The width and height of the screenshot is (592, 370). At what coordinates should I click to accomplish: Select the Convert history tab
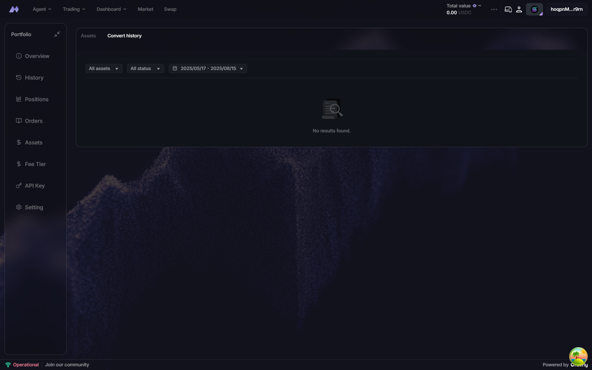(124, 36)
